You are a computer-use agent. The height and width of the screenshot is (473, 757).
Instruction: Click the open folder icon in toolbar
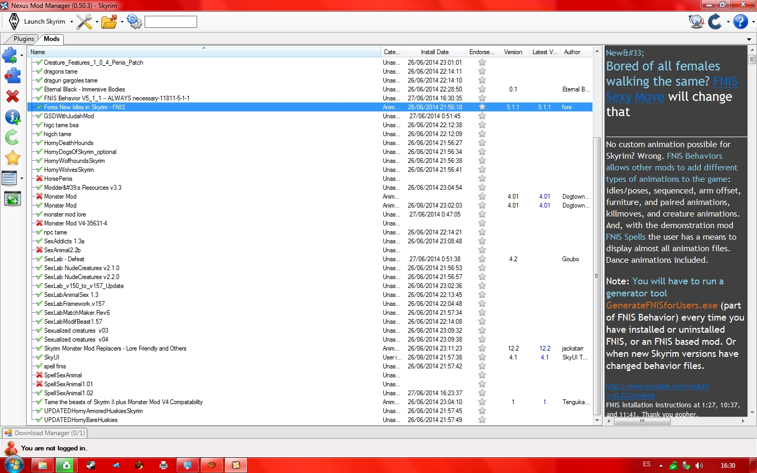pyautogui.click(x=109, y=22)
